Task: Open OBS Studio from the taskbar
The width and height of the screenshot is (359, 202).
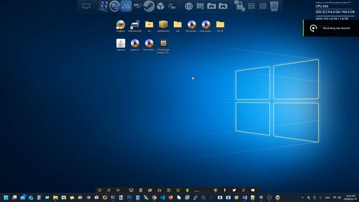Action: [x=269, y=198]
